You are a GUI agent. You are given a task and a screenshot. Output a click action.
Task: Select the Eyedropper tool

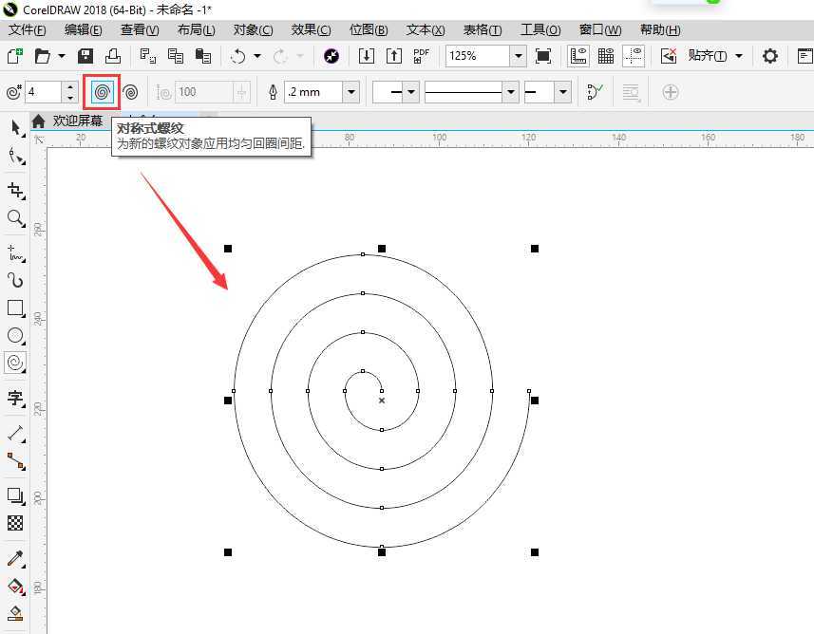point(15,557)
